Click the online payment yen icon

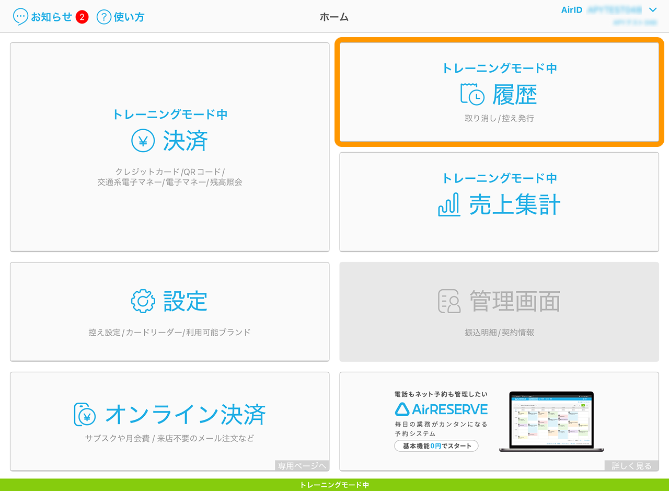tap(85, 415)
